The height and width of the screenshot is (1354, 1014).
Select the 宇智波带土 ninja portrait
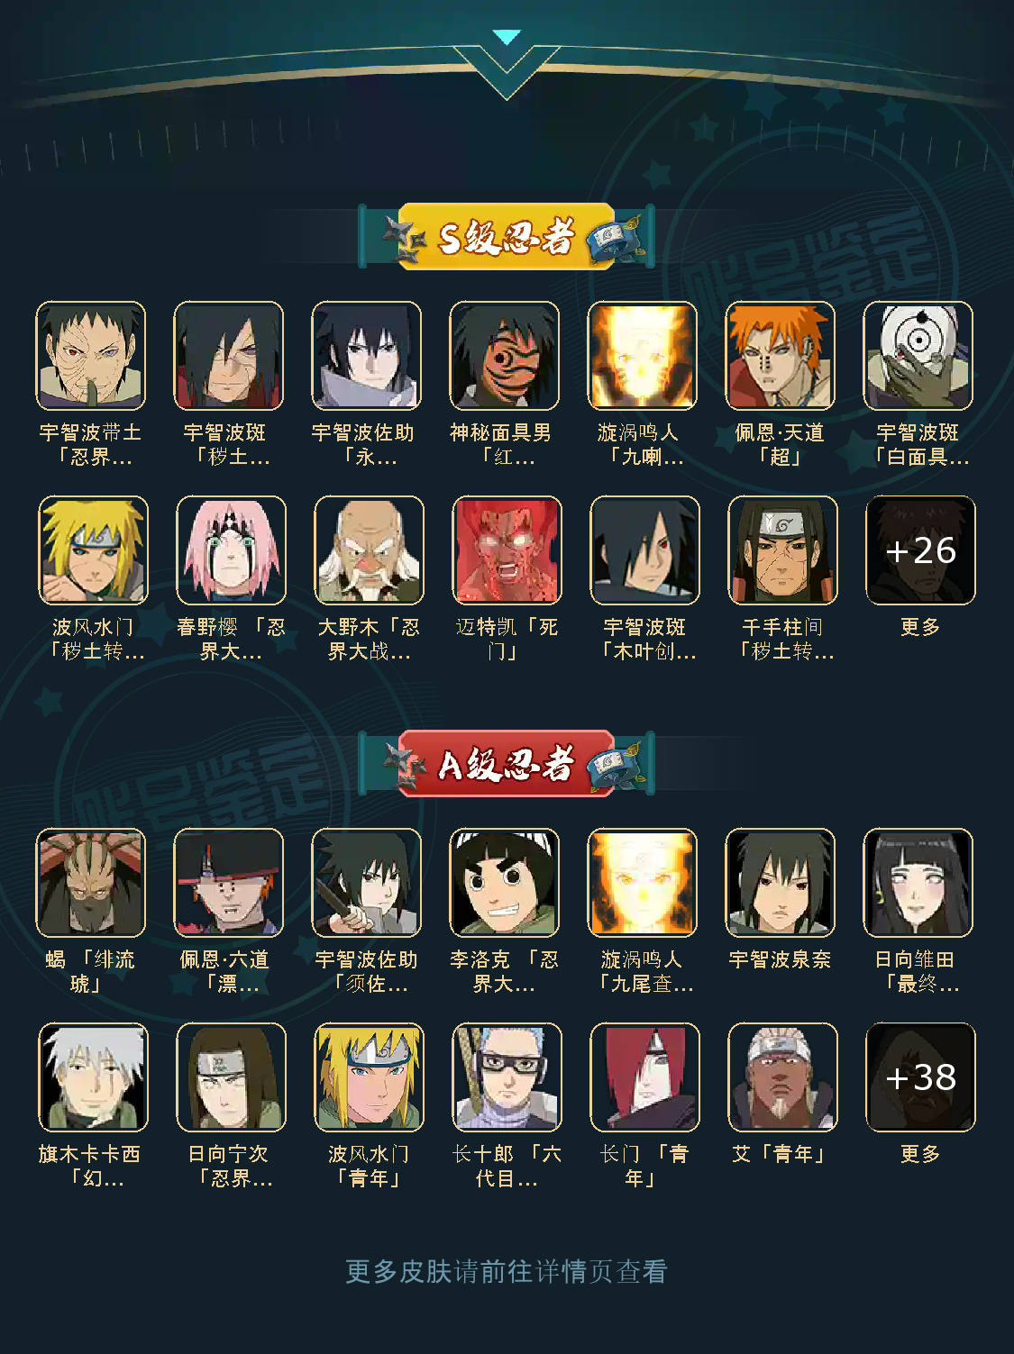tap(90, 356)
